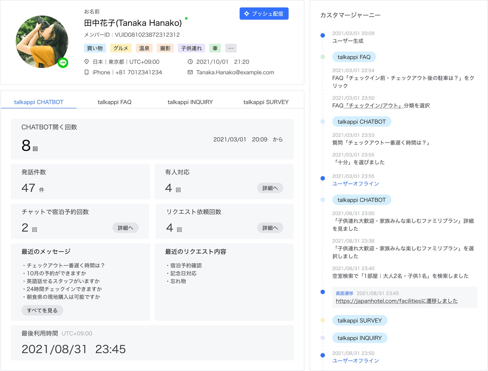Click ユーザーオフライン dated 2021/08/31 23:50
The width and height of the screenshot is (488, 371).
point(355,361)
